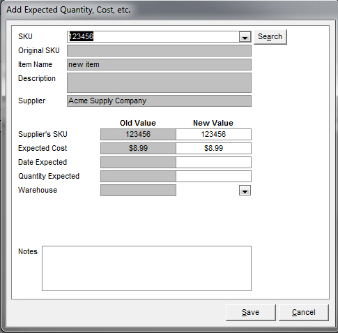This screenshot has height=333, width=338.
Task: Click the Warehouse New Value field
Action: click(x=208, y=191)
